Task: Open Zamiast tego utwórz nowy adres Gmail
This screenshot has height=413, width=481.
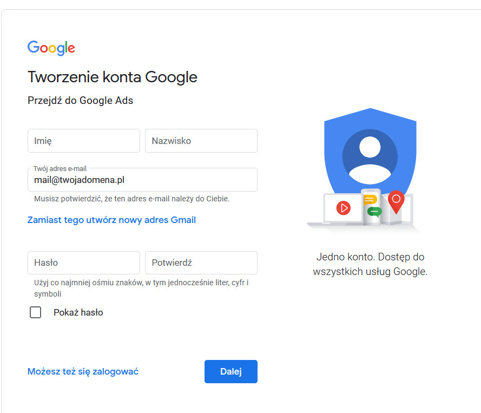Action: pos(111,220)
